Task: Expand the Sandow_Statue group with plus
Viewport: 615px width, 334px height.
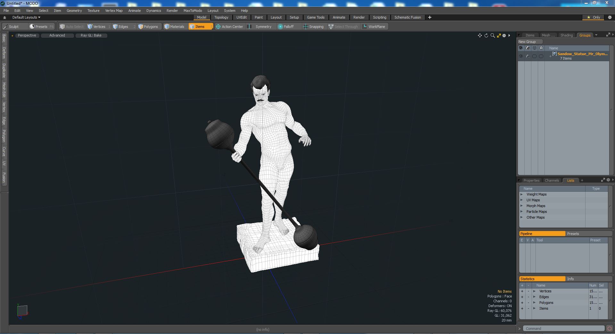Action: (550, 56)
